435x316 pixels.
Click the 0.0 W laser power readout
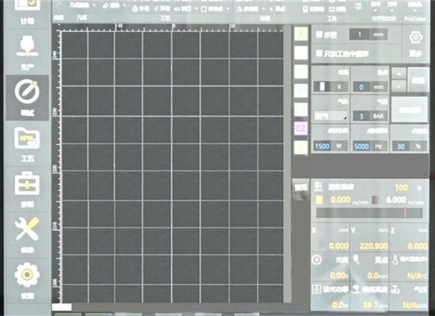pos(338,305)
